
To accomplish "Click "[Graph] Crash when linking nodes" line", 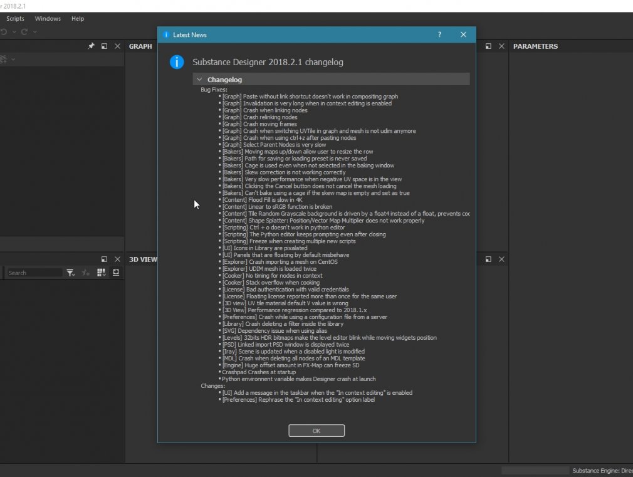I will [x=265, y=110].
